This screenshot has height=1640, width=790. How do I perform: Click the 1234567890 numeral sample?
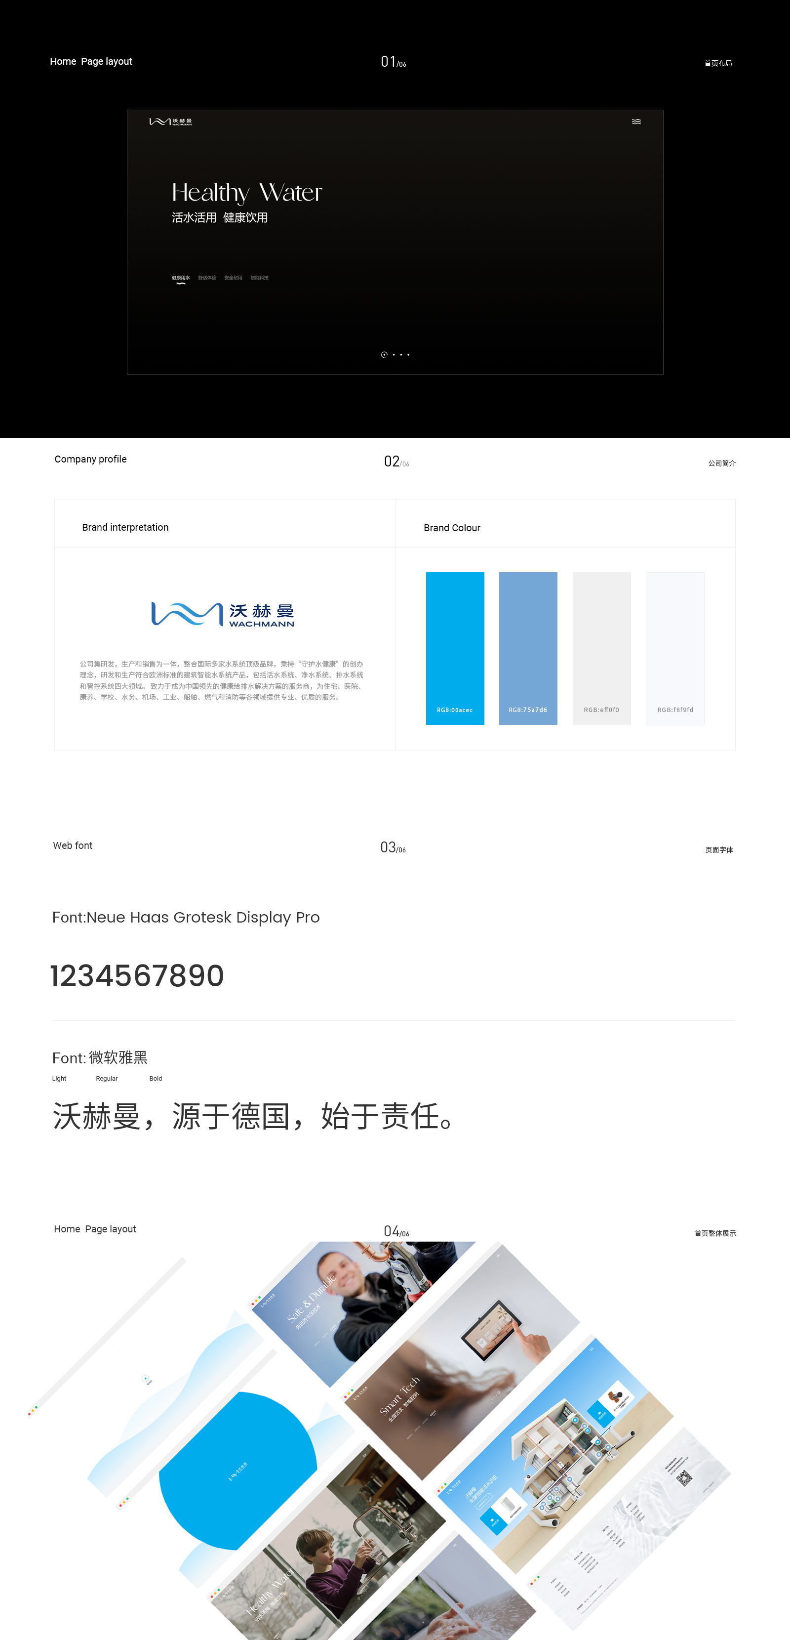pyautogui.click(x=137, y=976)
